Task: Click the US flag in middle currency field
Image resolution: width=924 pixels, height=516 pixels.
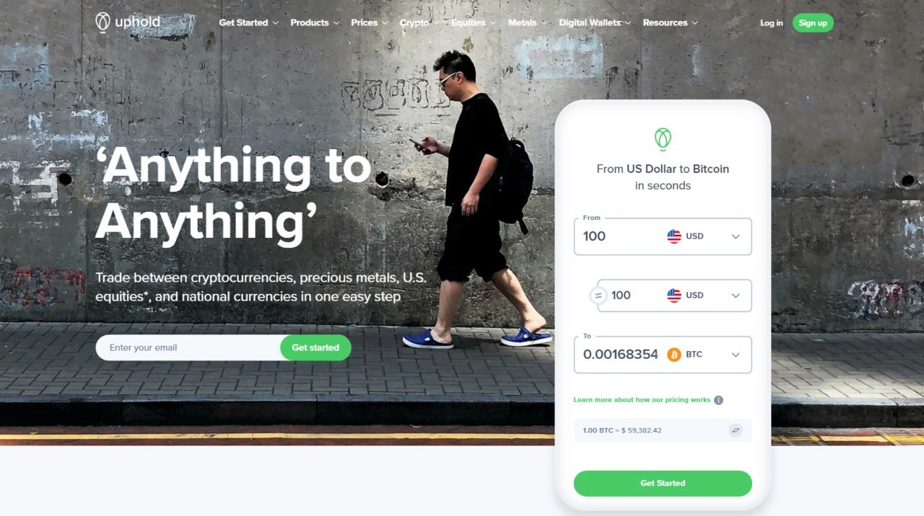Action: point(674,295)
